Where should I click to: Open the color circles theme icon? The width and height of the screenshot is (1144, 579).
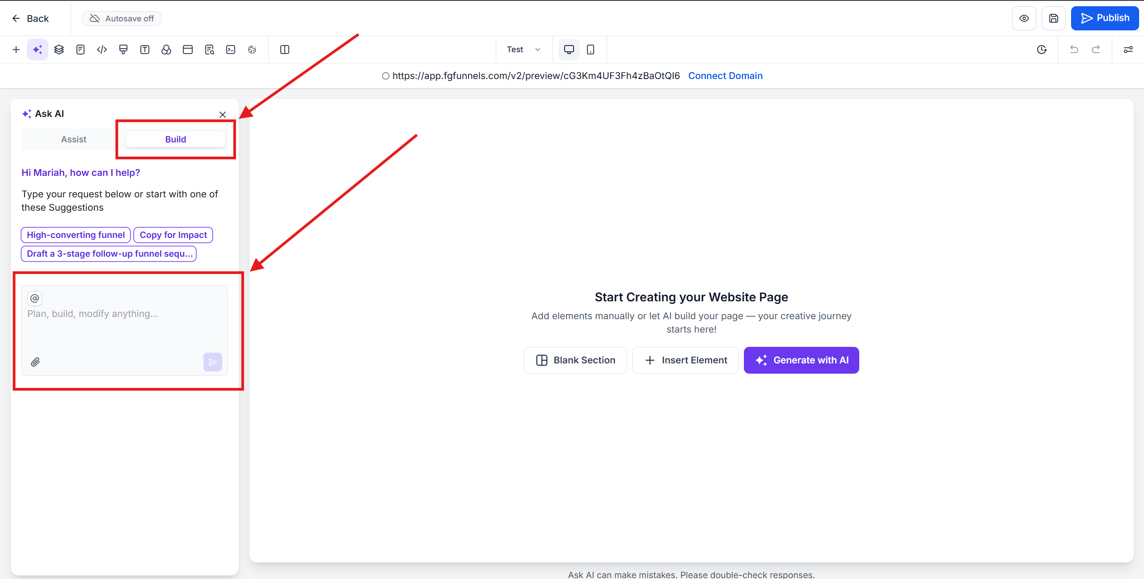[166, 50]
